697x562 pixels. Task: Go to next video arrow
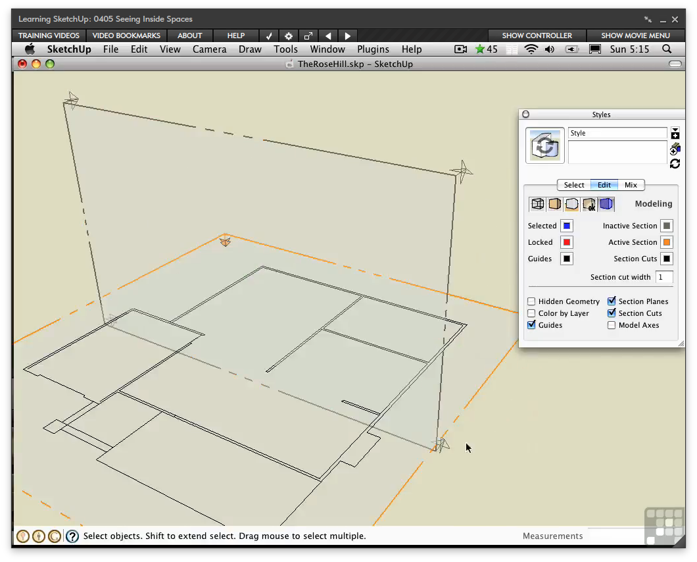pos(348,36)
